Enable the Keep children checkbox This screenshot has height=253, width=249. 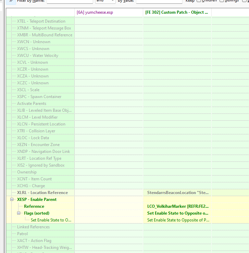point(199,1)
